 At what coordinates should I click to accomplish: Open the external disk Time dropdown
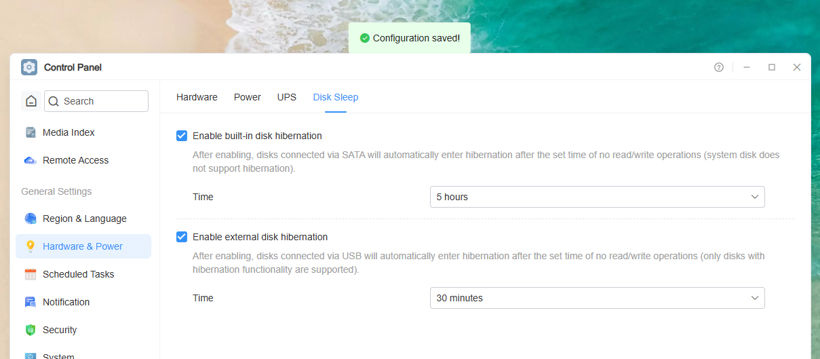(597, 298)
